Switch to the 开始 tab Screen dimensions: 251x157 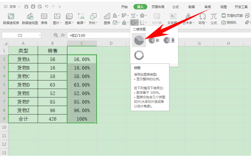tap(124, 7)
